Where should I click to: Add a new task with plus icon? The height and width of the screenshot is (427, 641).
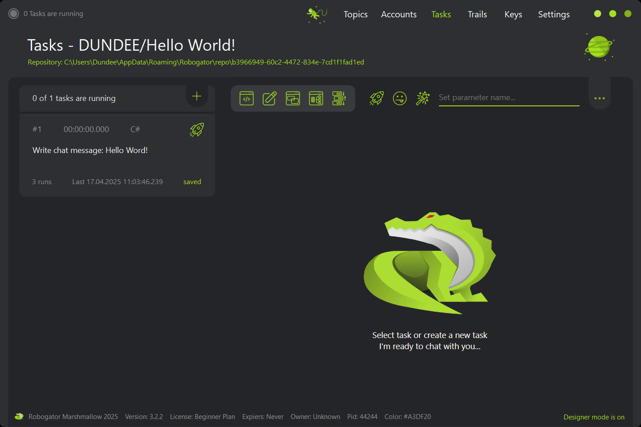coord(197,96)
